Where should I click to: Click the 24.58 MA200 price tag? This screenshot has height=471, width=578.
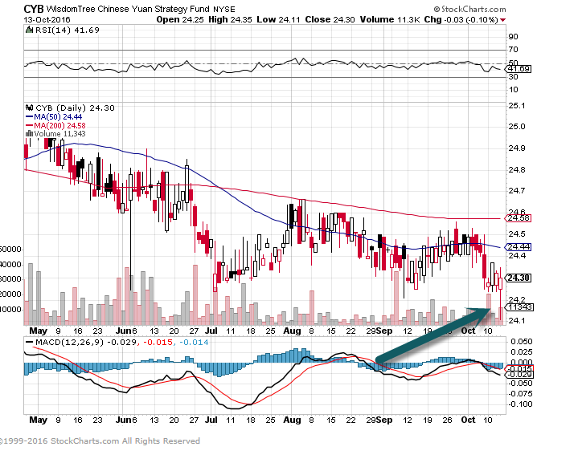pyautogui.click(x=518, y=218)
